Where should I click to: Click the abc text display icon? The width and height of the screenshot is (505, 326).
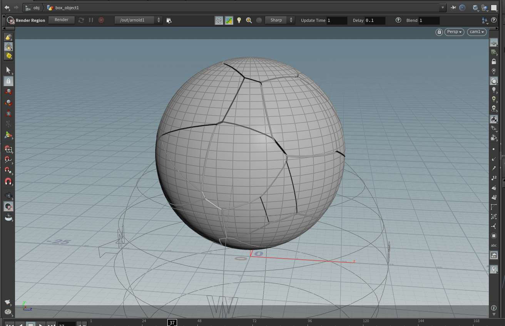tap(494, 245)
